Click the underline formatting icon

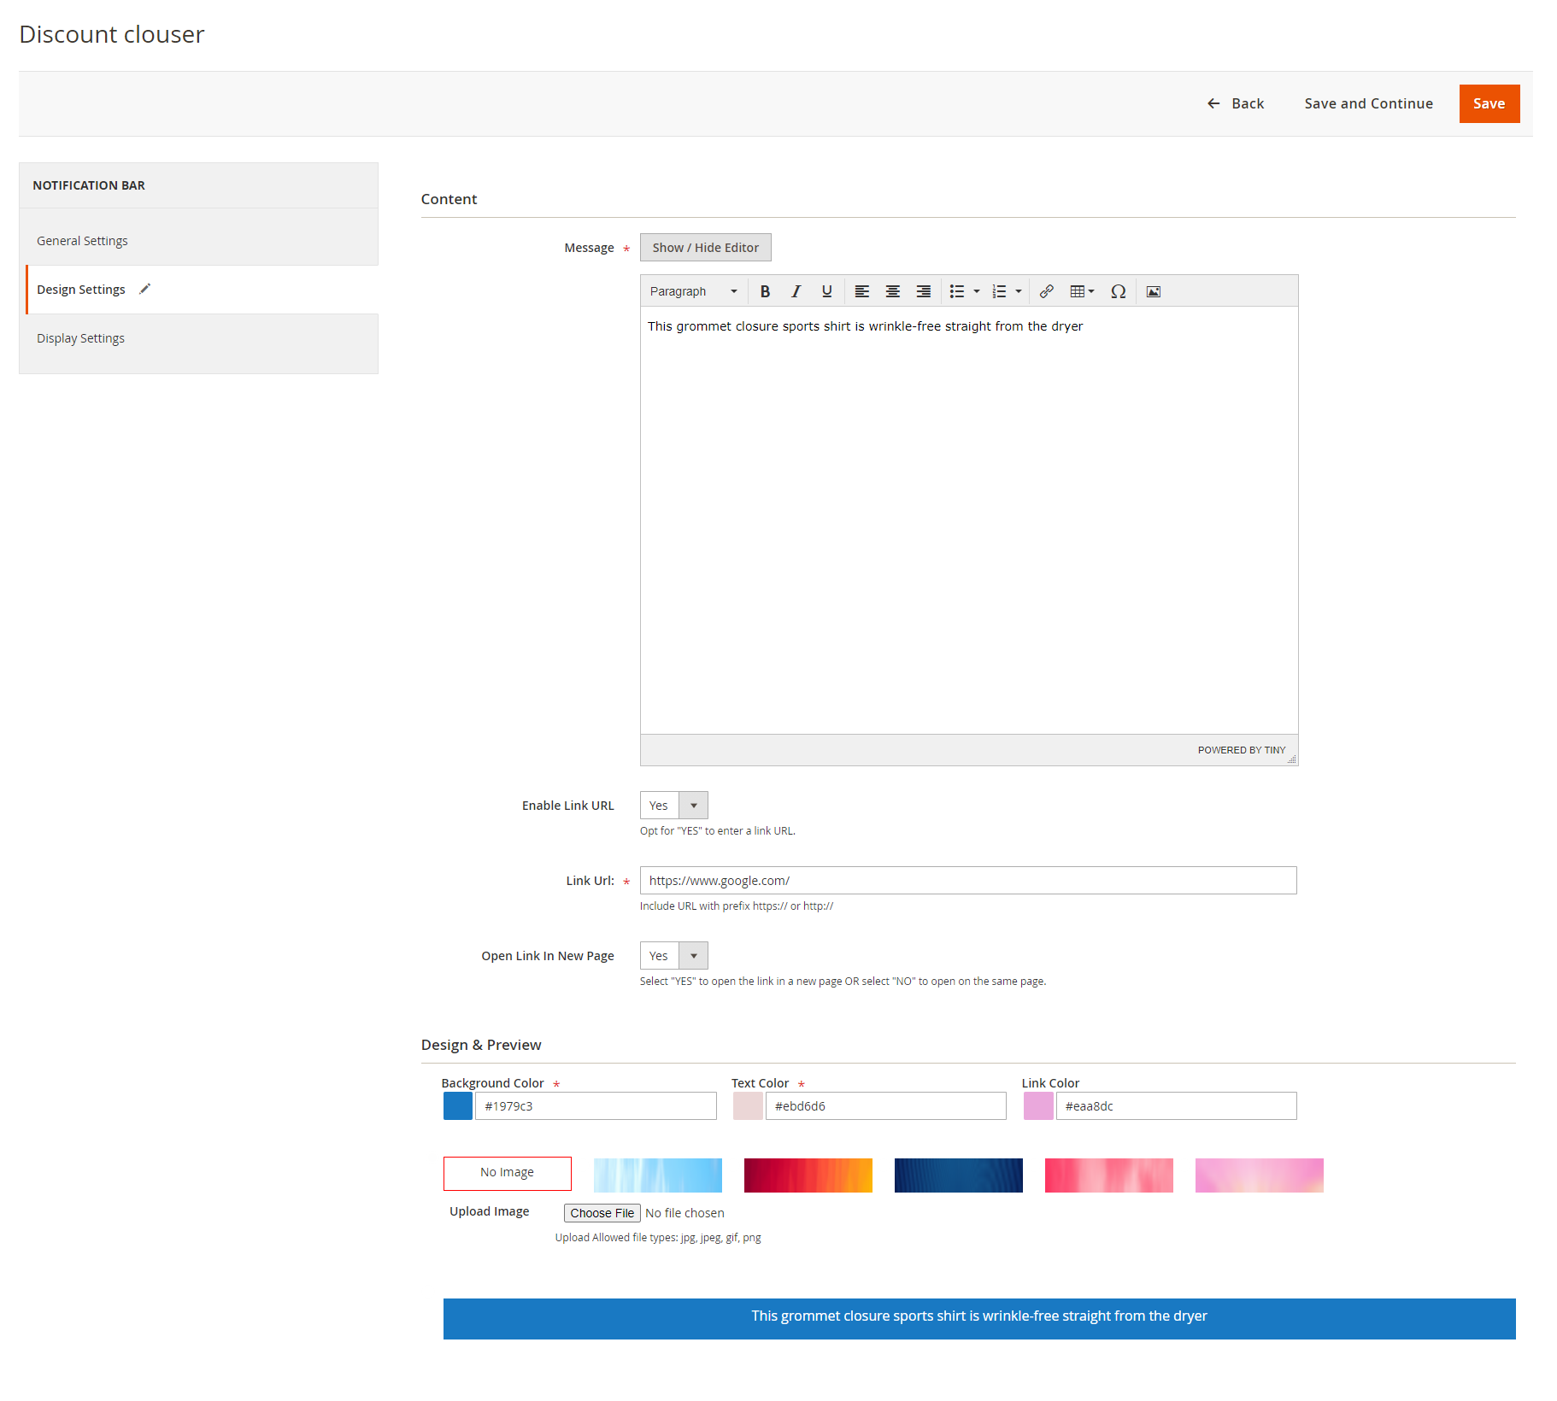pyautogui.click(x=826, y=291)
